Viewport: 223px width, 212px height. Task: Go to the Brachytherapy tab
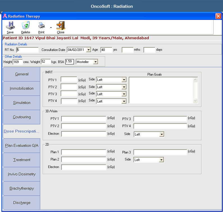[x=22, y=188]
